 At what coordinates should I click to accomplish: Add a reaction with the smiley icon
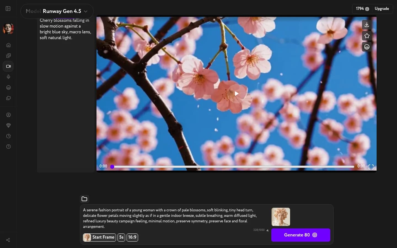point(367,47)
